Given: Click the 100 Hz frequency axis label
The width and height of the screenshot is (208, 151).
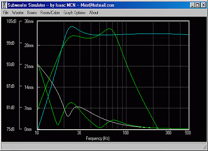Looking at the screenshot, I should (x=126, y=132).
